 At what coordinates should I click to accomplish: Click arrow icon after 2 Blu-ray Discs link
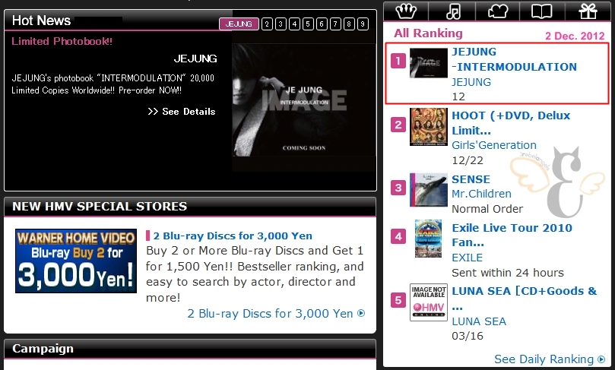click(361, 313)
